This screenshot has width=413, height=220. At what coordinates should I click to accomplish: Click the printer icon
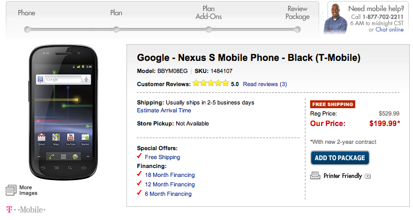(315, 176)
